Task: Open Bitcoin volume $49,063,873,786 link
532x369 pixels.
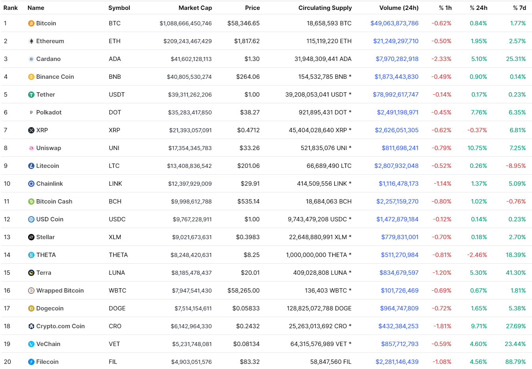Action: (x=395, y=23)
